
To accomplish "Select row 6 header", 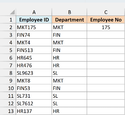I will (x=8, y=58).
